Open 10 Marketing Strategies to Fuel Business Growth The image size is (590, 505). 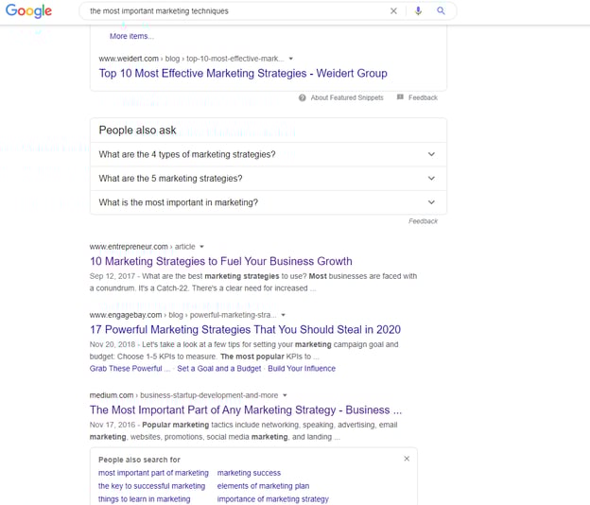(x=221, y=261)
